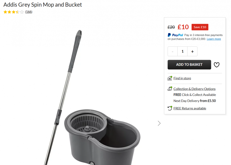Click the Addis Grey Spin Mop title
Image resolution: width=231 pixels, height=165 pixels.
pos(43,5)
